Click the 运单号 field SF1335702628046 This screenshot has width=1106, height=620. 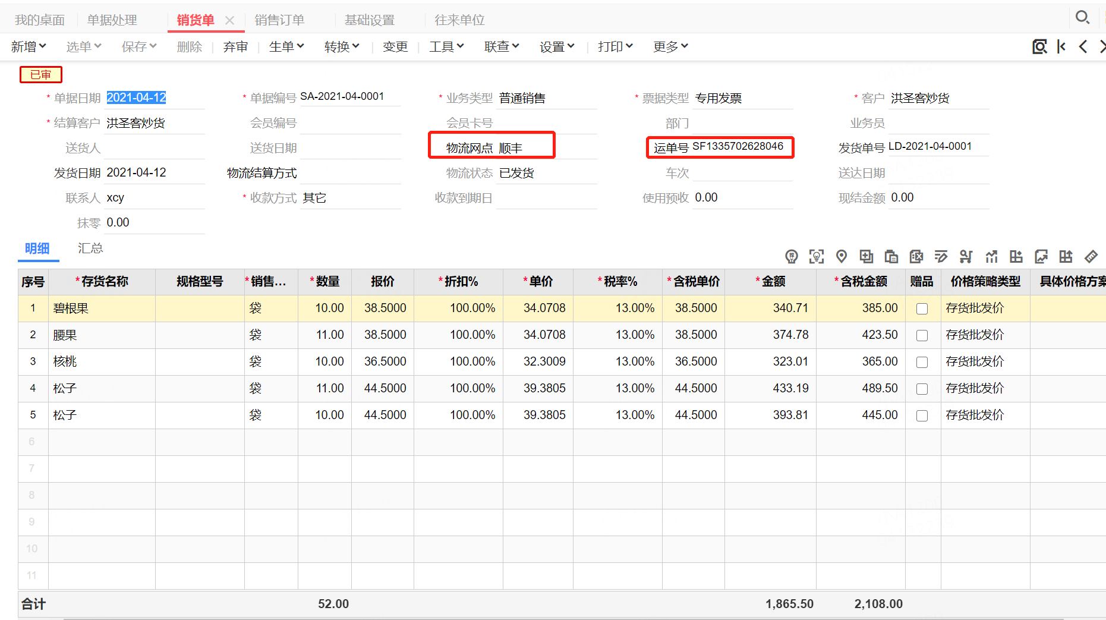(737, 147)
